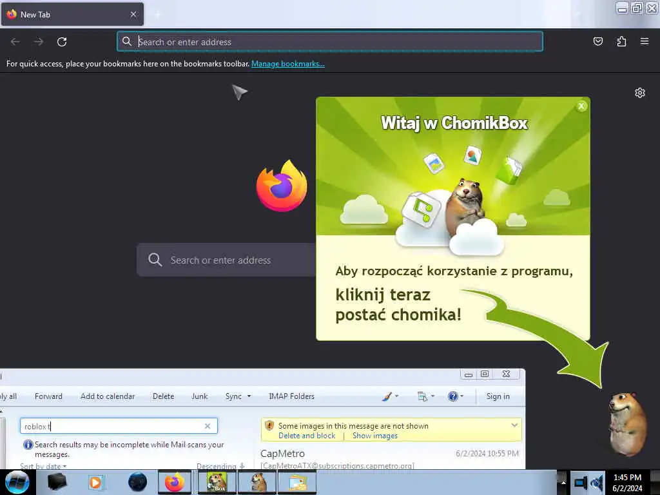Screen dimensions: 660x495
Task: Focus the Firefox URL address bar
Action: tap(330, 42)
